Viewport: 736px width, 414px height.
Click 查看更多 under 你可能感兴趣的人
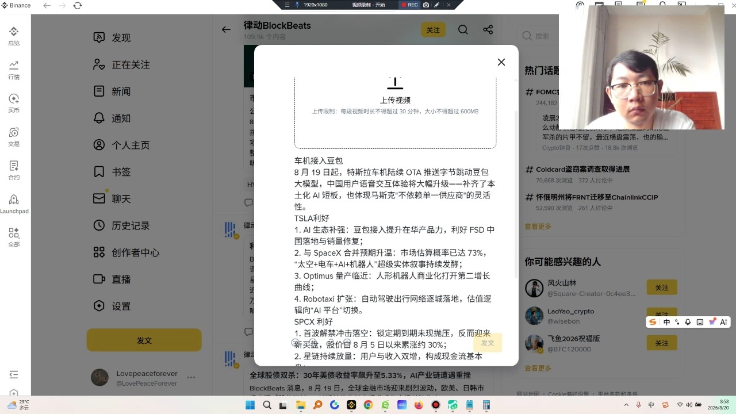(538, 368)
